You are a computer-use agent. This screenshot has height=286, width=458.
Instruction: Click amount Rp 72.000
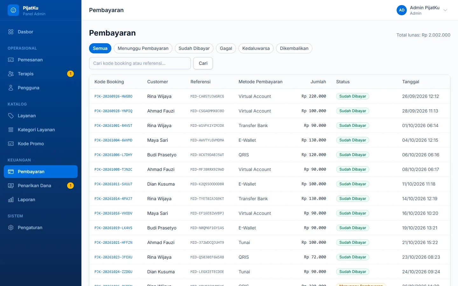[x=315, y=257]
